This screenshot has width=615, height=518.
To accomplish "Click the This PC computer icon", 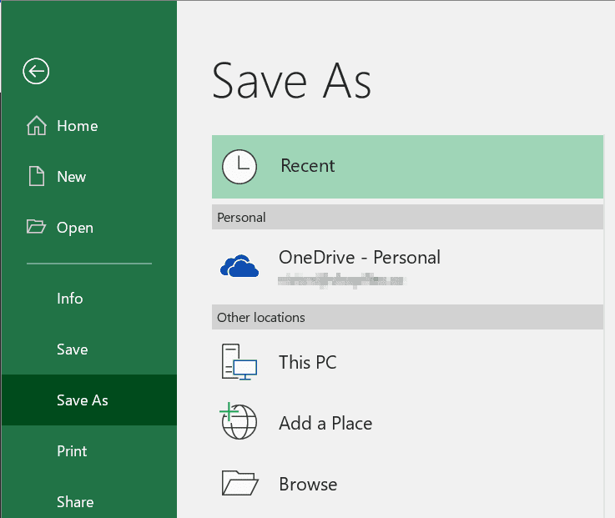I will [239, 363].
